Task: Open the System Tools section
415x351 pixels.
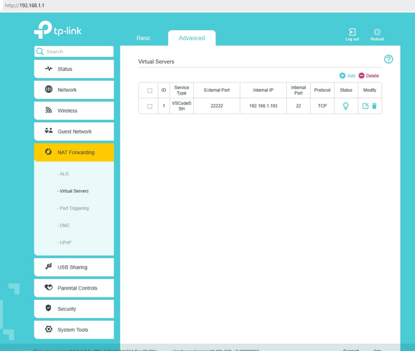Action: [74, 330]
